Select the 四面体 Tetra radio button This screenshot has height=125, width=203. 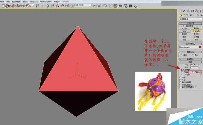click(182, 72)
